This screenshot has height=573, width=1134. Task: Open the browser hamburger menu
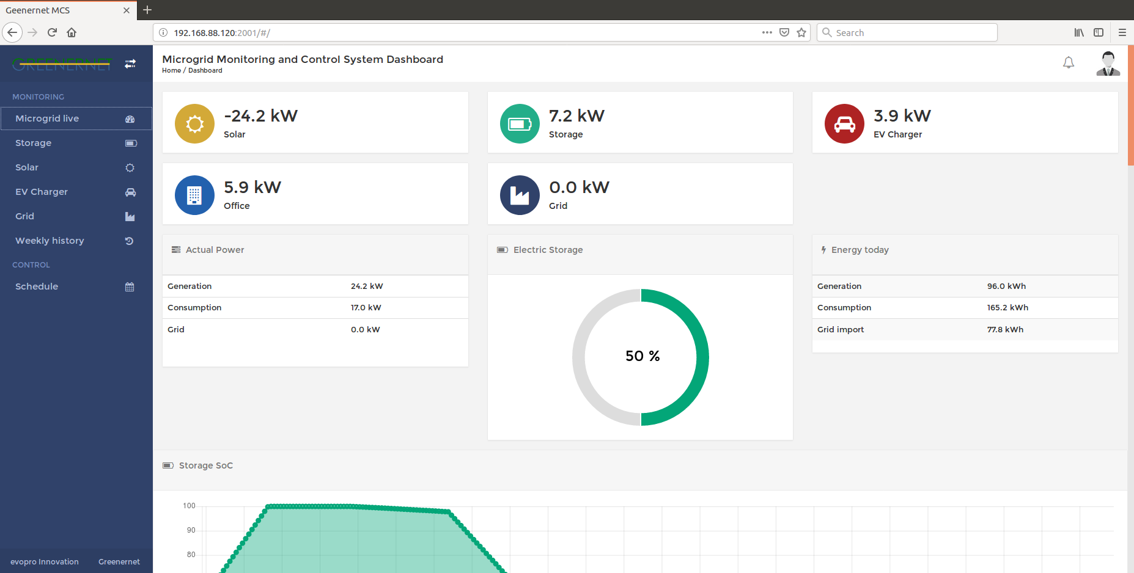tap(1122, 32)
